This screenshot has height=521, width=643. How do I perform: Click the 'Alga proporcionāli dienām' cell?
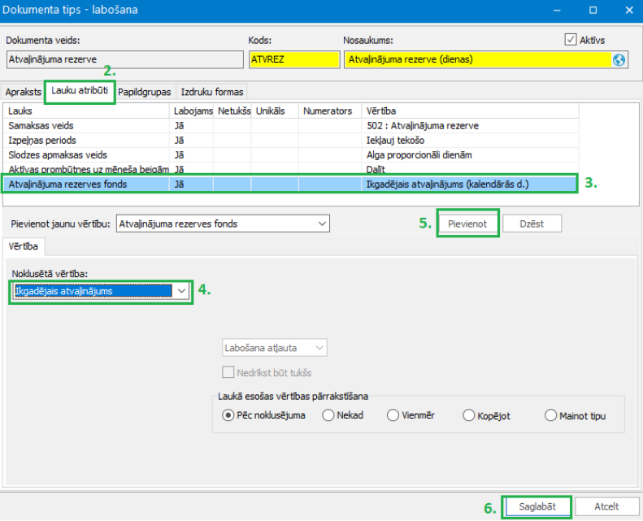(x=471, y=155)
